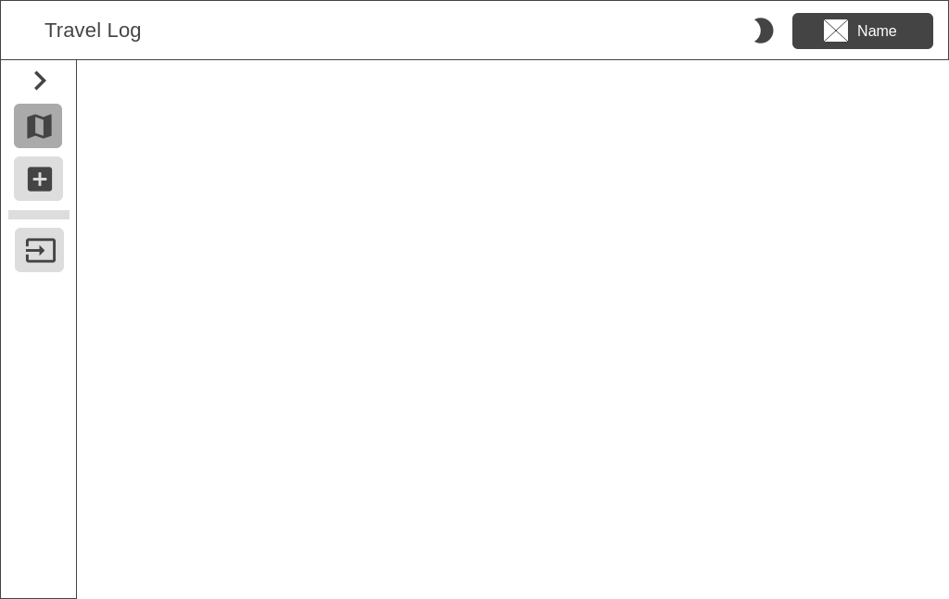The height and width of the screenshot is (599, 949).
Task: Click the empty main content area
Action: [x=512, y=330]
